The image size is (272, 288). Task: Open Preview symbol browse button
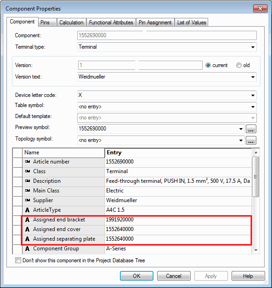coord(251,129)
